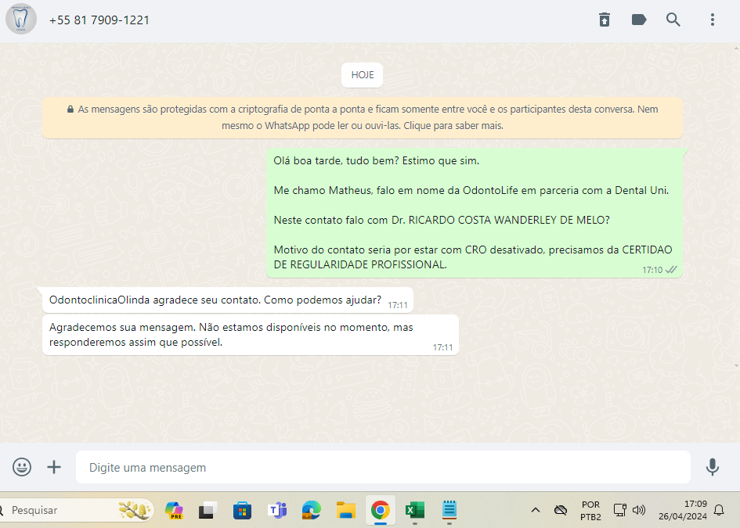Open the label tag icon in header
Screen dimensions: 740x528
639,20
